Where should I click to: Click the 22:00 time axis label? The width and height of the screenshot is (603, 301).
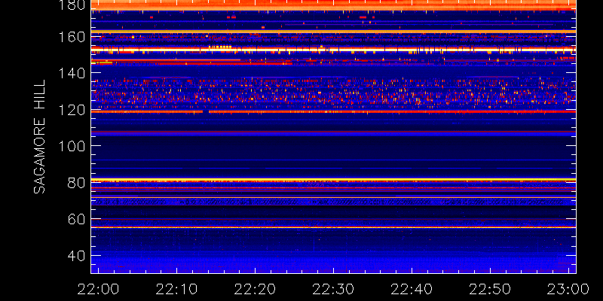[98, 289]
